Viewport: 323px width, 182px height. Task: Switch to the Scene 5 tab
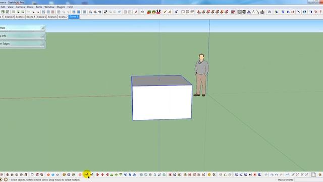coord(41,17)
